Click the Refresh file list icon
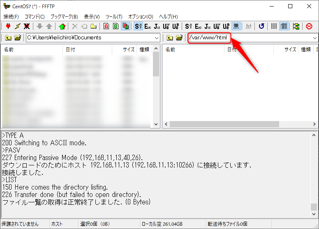Screen dimensions: 319x229 [261, 26]
